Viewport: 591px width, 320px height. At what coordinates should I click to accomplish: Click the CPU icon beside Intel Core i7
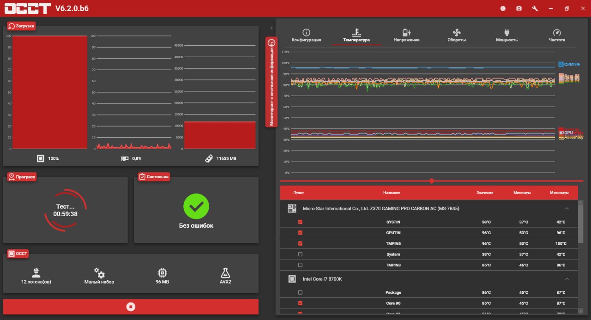(292, 279)
